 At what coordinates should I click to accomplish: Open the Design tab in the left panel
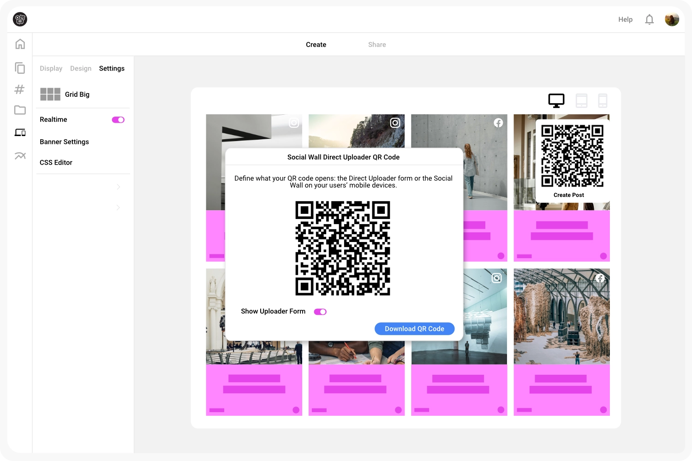coord(81,68)
